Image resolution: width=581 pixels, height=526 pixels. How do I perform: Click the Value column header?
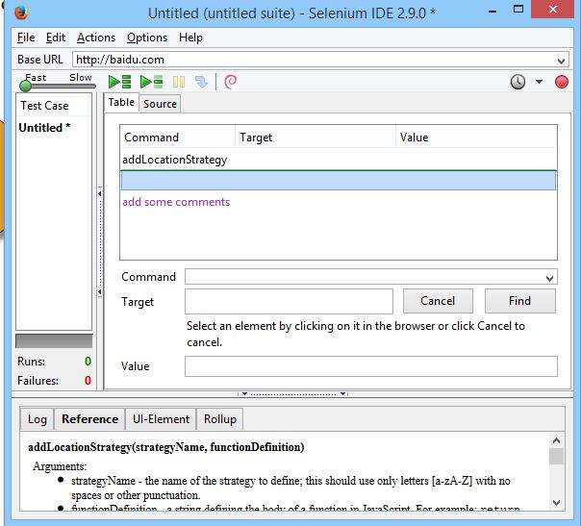(476, 138)
